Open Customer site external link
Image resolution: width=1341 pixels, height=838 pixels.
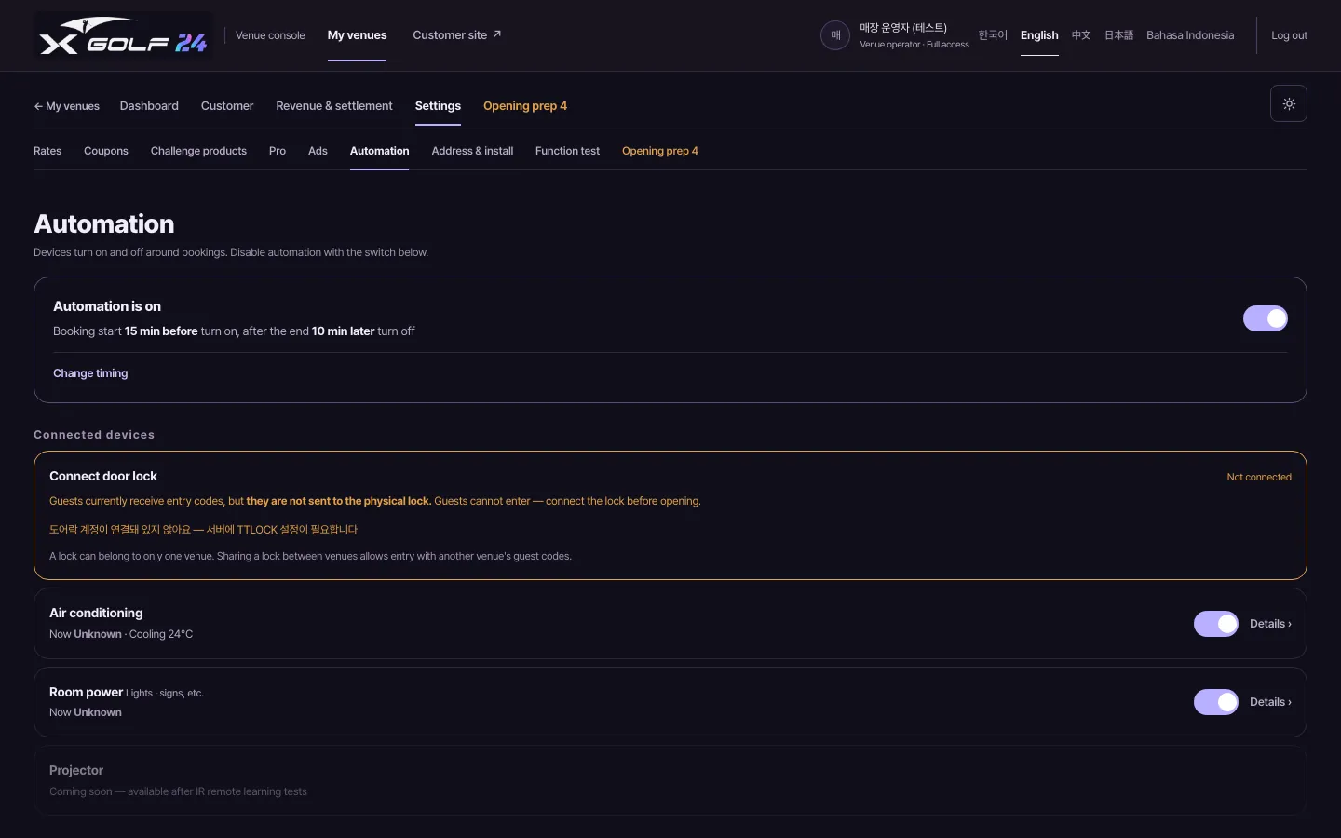pos(457,35)
